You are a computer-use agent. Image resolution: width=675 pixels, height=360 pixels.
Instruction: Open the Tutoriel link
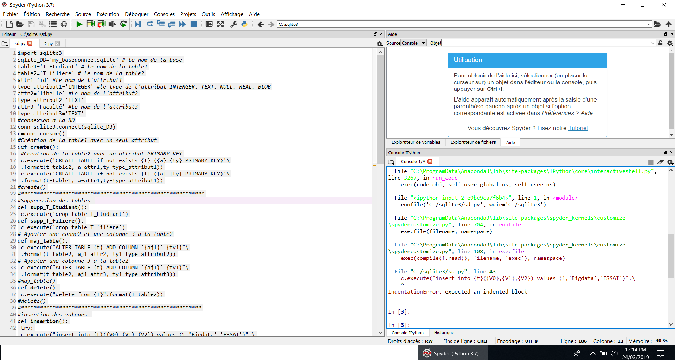click(x=578, y=128)
